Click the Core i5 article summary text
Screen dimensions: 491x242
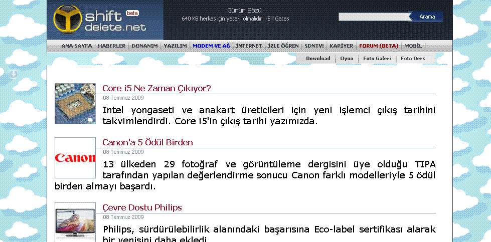269,115
